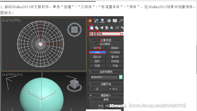The image size is (197, 111).
Task: Select the Shapes category icon
Action: coord(97,28)
